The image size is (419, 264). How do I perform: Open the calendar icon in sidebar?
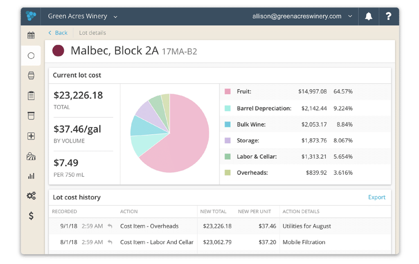click(31, 35)
